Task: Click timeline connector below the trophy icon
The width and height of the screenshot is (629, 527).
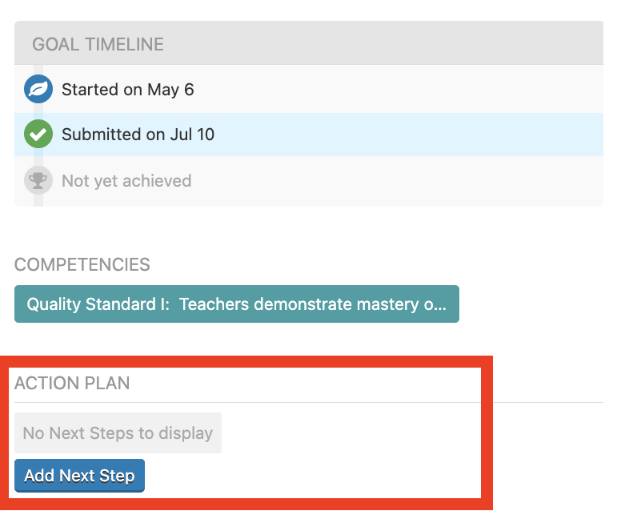Action: click(x=38, y=201)
